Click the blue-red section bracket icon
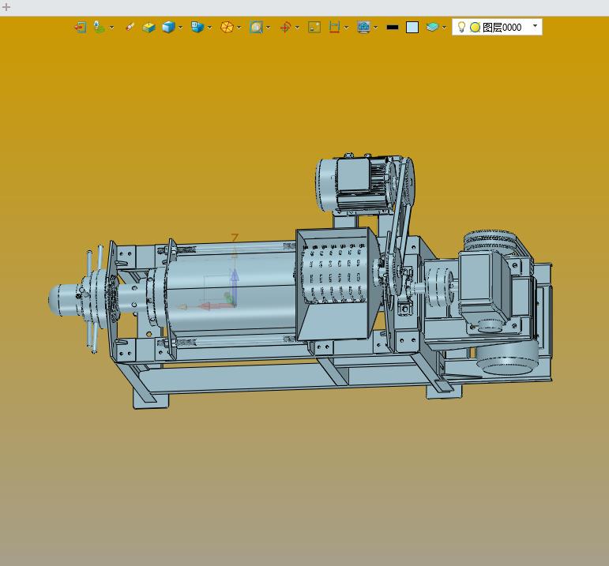The height and width of the screenshot is (566, 609). [x=334, y=27]
